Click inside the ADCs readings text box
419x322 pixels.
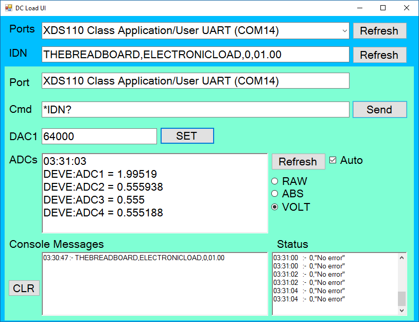[x=155, y=193]
